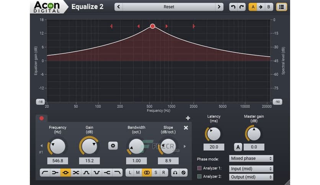Edit the Bandwidth value 1.00
This screenshot has width=320, height=185.
coord(136,161)
